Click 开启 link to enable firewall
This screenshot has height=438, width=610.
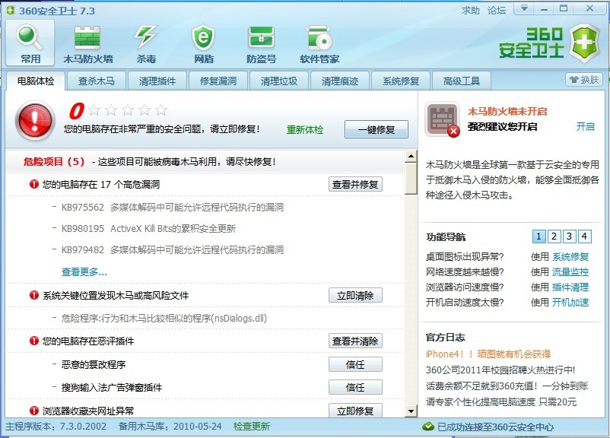click(586, 126)
